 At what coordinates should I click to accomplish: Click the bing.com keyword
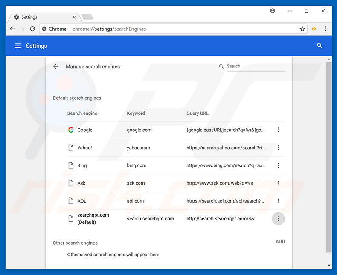pyautogui.click(x=137, y=165)
